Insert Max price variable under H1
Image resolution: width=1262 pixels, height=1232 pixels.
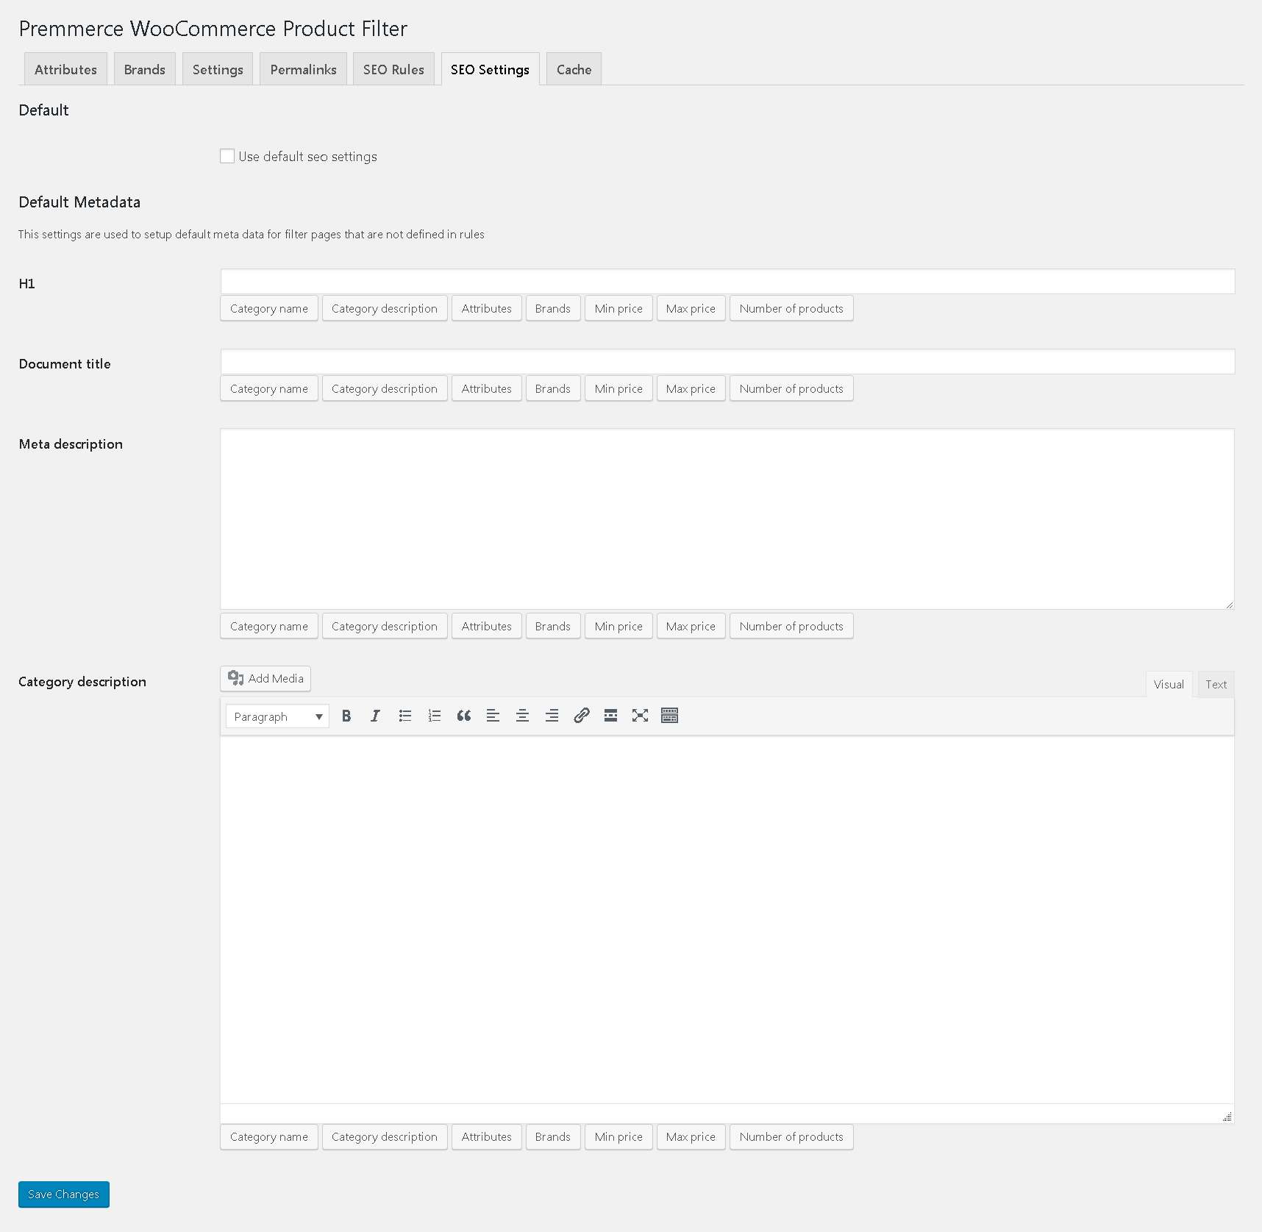point(691,308)
